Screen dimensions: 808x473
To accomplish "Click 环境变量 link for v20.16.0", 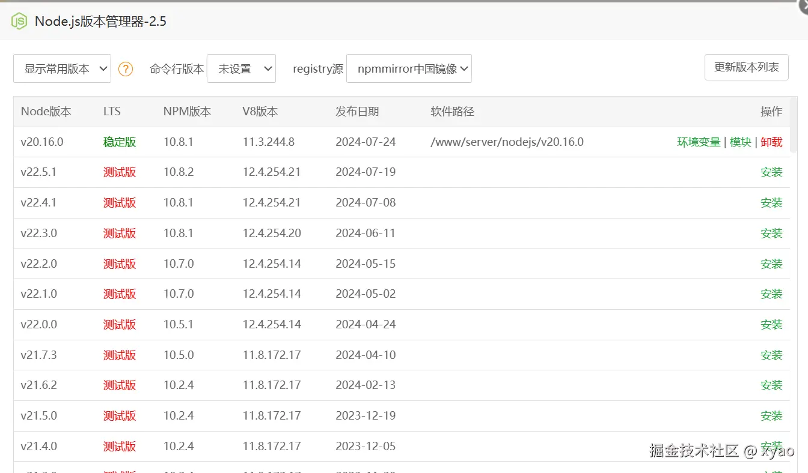I will point(699,142).
